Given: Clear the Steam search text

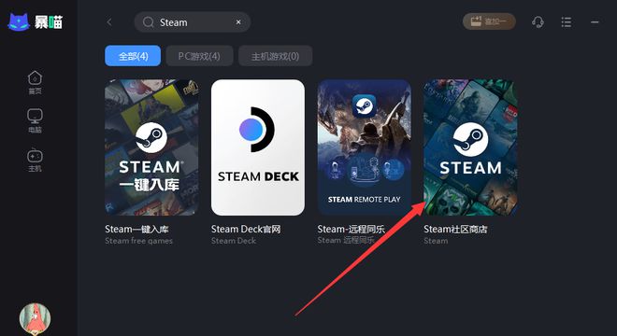Looking at the screenshot, I should click(238, 22).
